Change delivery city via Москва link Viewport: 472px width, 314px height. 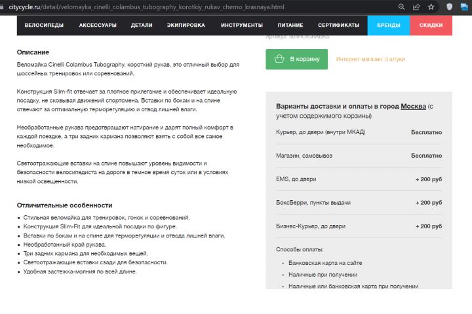414,106
